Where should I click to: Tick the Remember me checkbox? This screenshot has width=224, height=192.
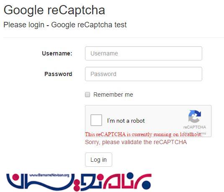pos(88,95)
